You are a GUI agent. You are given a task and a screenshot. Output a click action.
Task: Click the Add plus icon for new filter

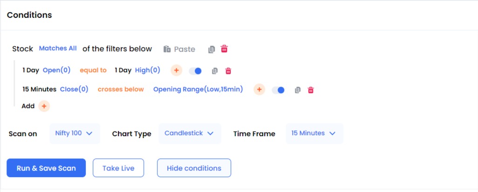(44, 106)
